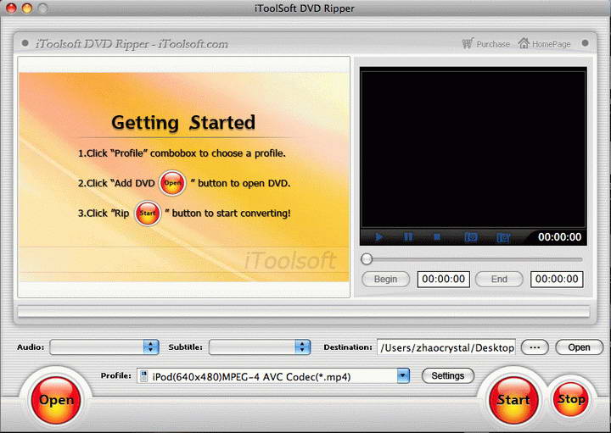Minimize the window with the yellow button
The height and width of the screenshot is (433, 611).
[x=27, y=8]
